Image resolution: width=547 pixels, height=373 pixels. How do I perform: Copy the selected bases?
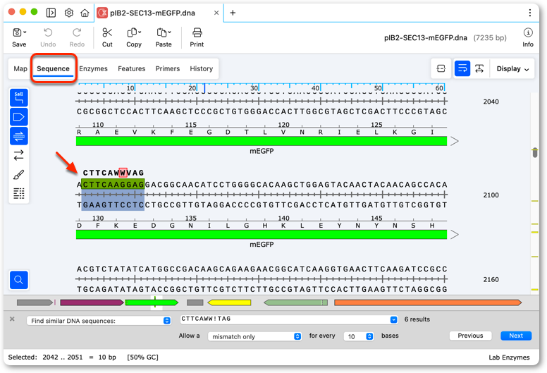pos(134,37)
